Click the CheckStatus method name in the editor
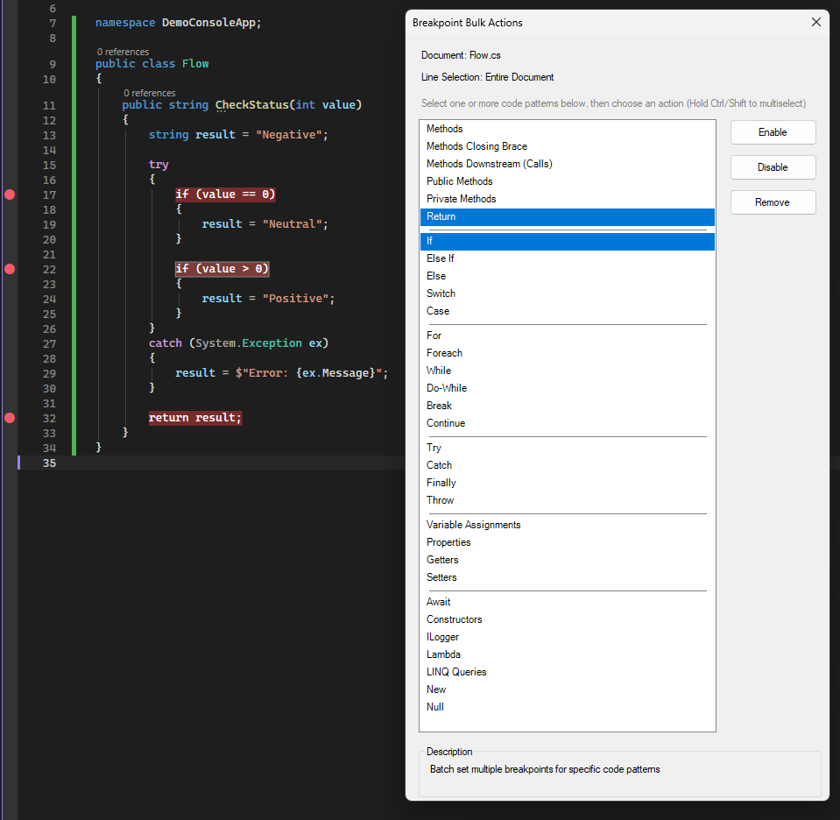Image resolution: width=840 pixels, height=820 pixels. click(x=251, y=105)
